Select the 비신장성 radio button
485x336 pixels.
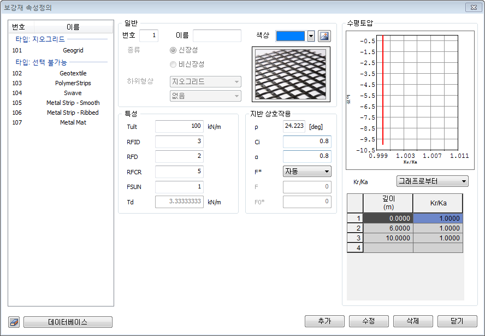pyautogui.click(x=173, y=64)
